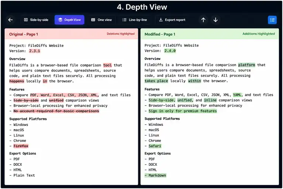The image size is (283, 189).
Task: Click the back arrow icon
Action: (x=10, y=20)
